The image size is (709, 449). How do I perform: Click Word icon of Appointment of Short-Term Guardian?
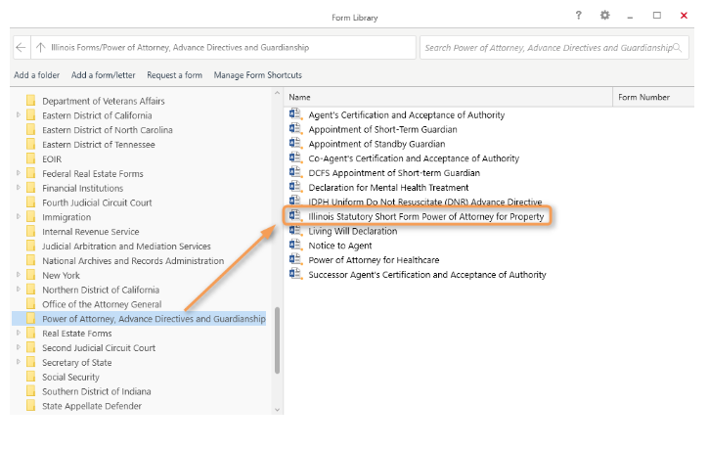[x=295, y=128]
